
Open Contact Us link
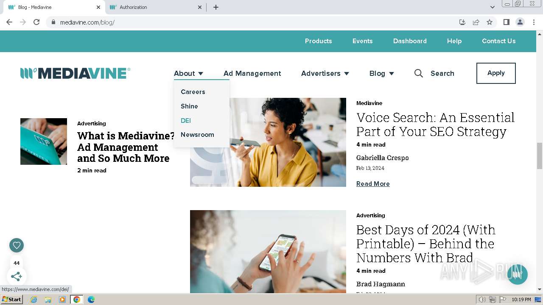(x=498, y=41)
